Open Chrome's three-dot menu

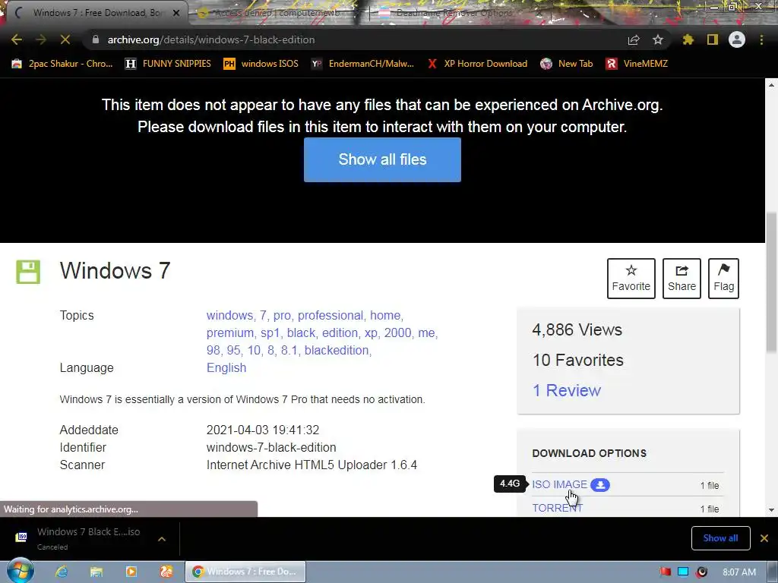761,39
